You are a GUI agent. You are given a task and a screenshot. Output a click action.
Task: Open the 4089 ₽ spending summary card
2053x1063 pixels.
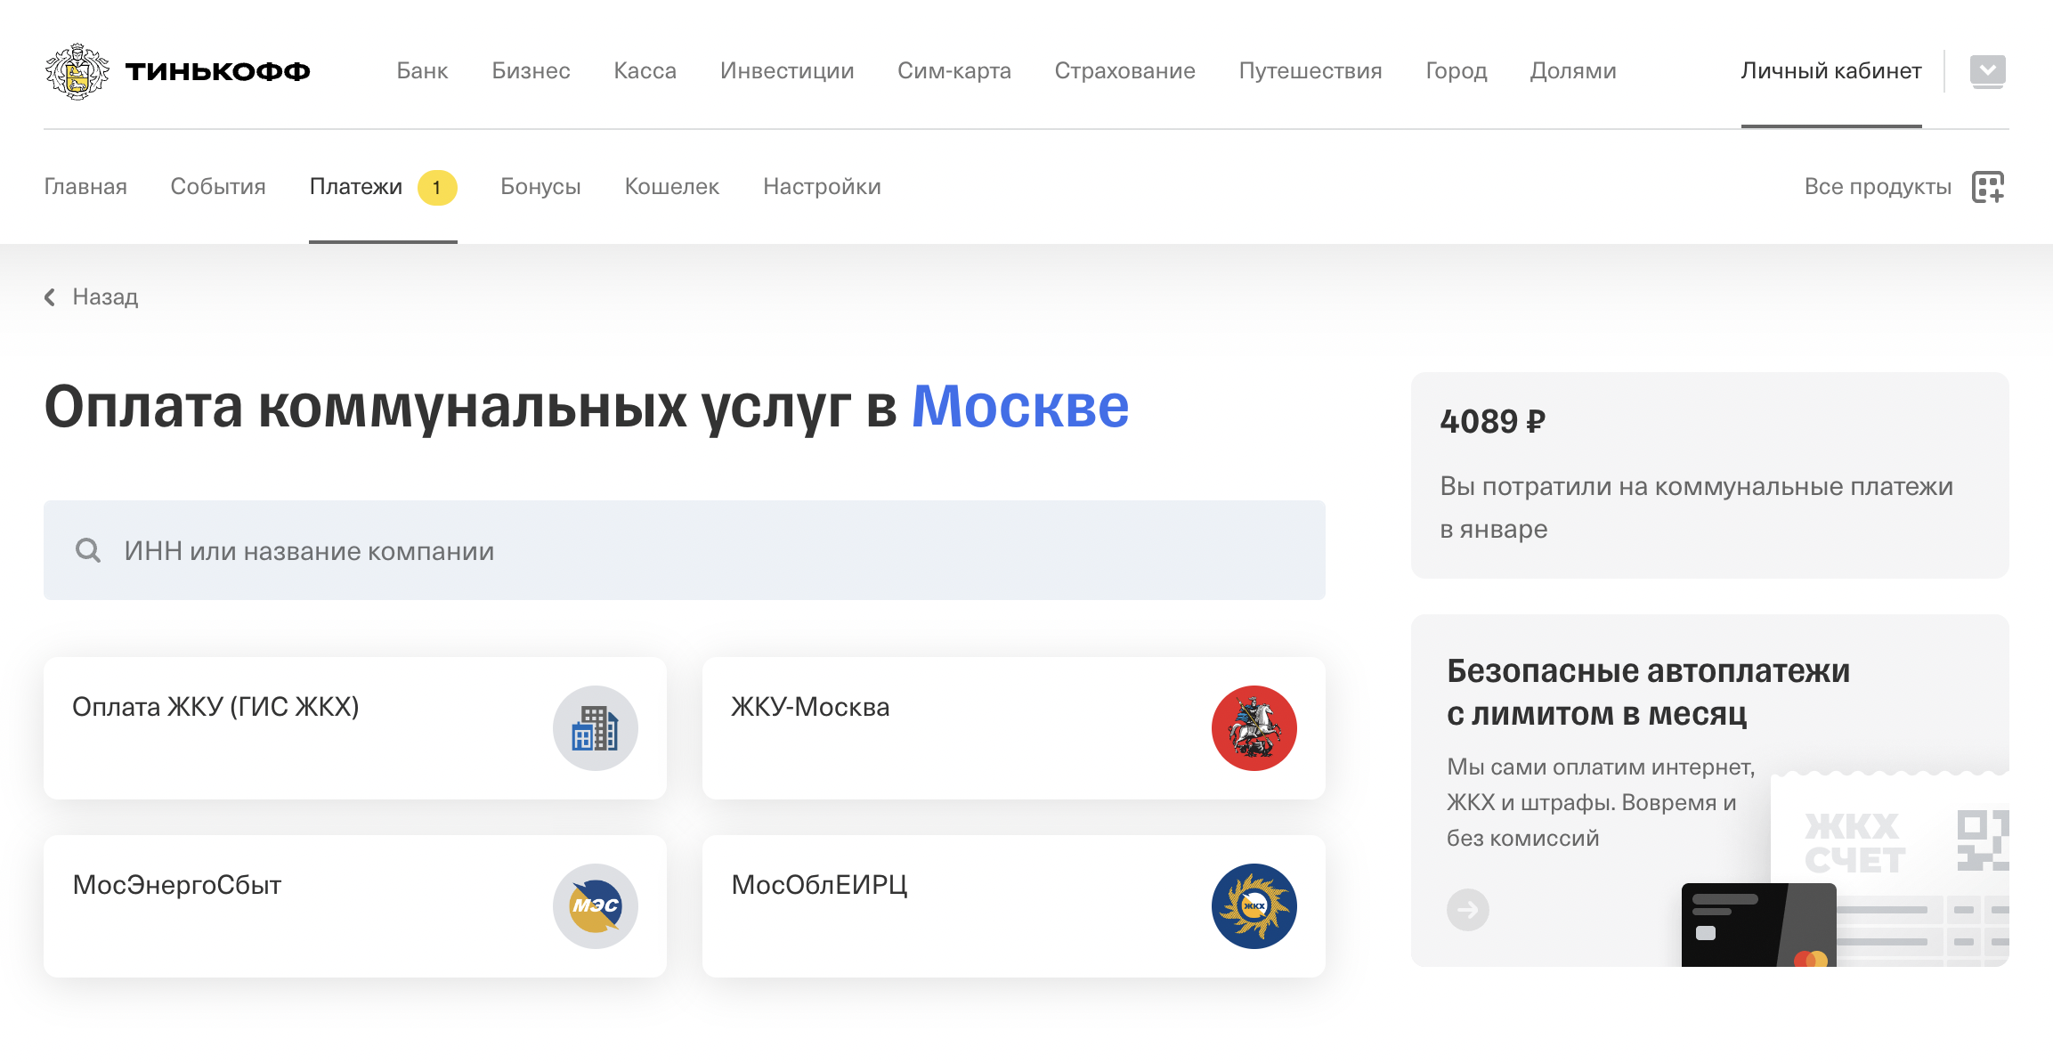click(1710, 475)
